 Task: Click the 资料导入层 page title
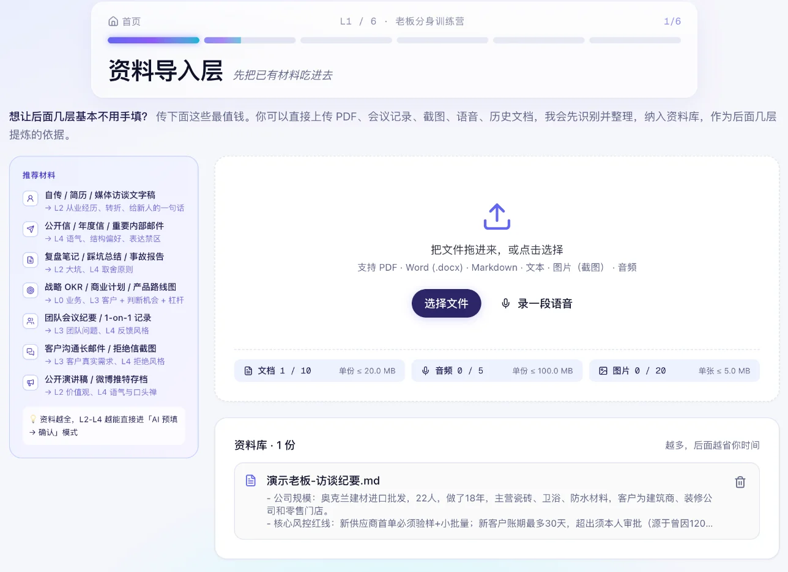pos(165,70)
